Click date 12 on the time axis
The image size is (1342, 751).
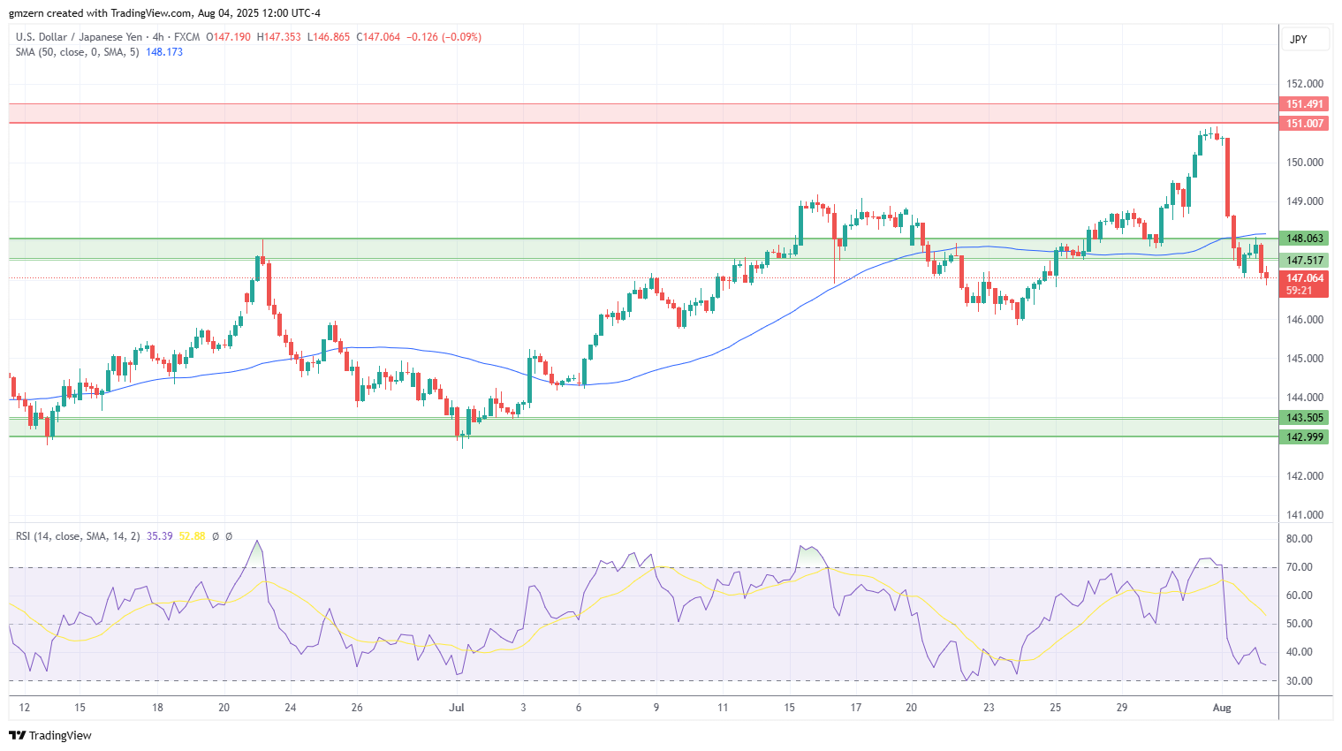coord(25,708)
